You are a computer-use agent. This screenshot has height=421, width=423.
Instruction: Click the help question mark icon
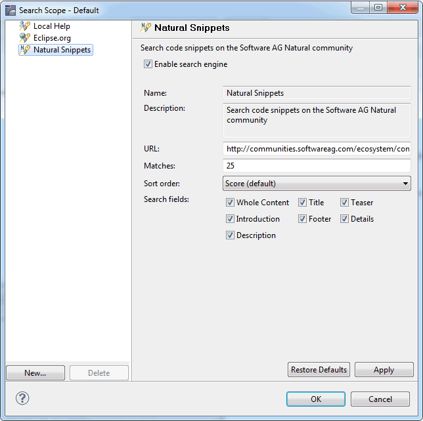(x=22, y=398)
